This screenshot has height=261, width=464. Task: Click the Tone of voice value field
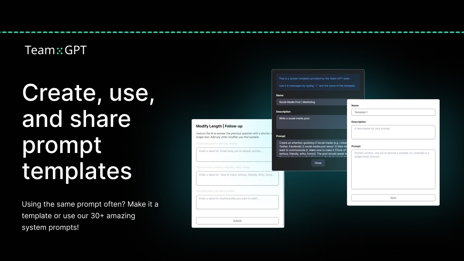pyautogui.click(x=237, y=178)
